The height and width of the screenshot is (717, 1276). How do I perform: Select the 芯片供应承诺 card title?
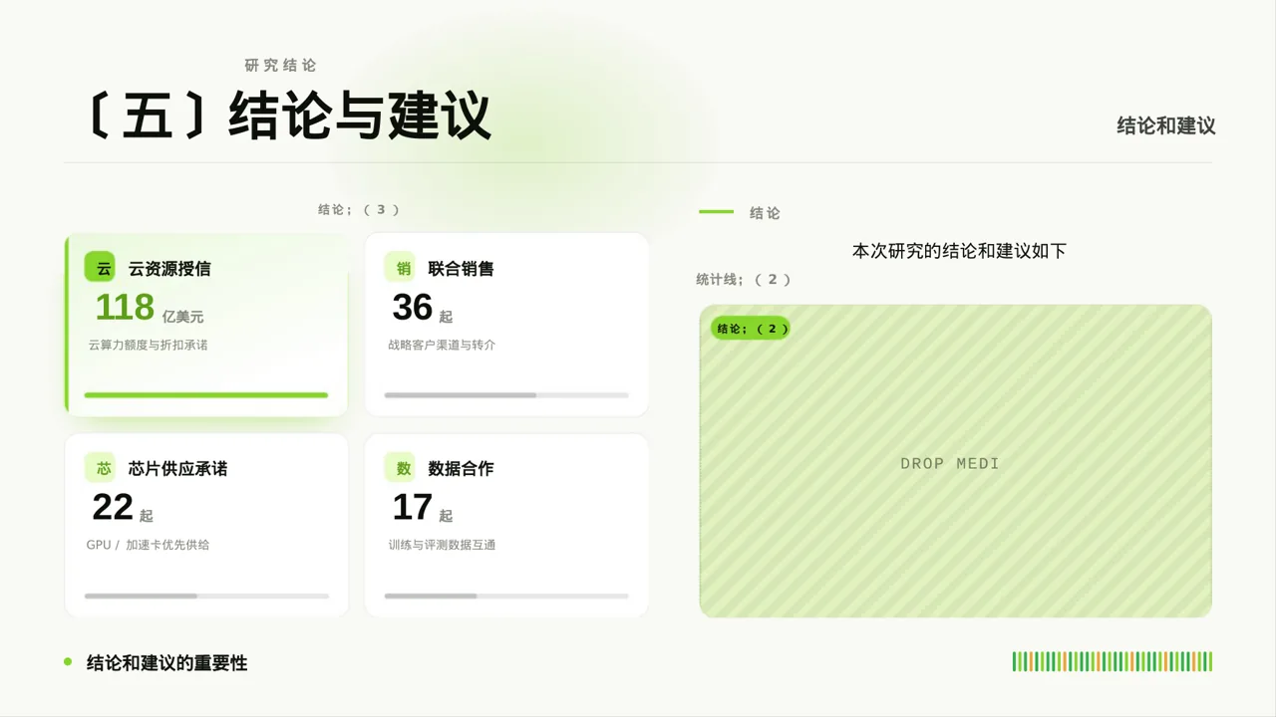[x=177, y=469]
